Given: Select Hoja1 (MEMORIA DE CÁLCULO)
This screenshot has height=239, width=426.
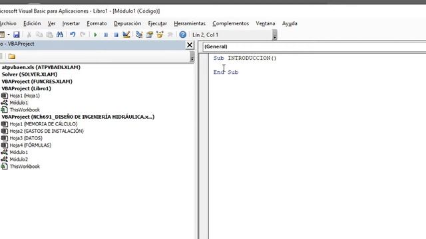Looking at the screenshot, I should click(x=43, y=124).
